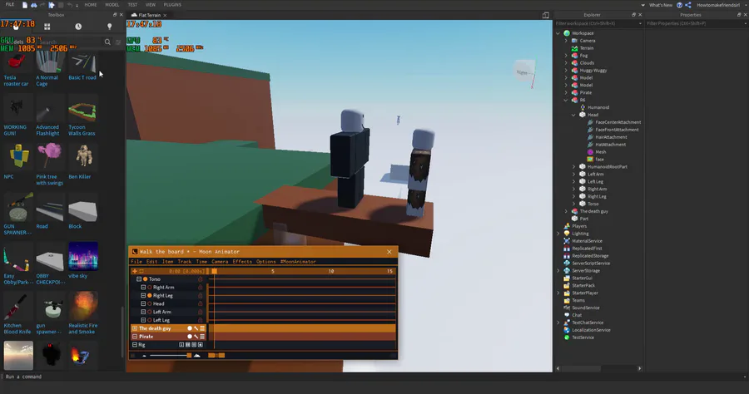Image resolution: width=749 pixels, height=394 pixels.
Task: Click the add plus icon in Moon Animator timeline
Action: [x=134, y=271]
